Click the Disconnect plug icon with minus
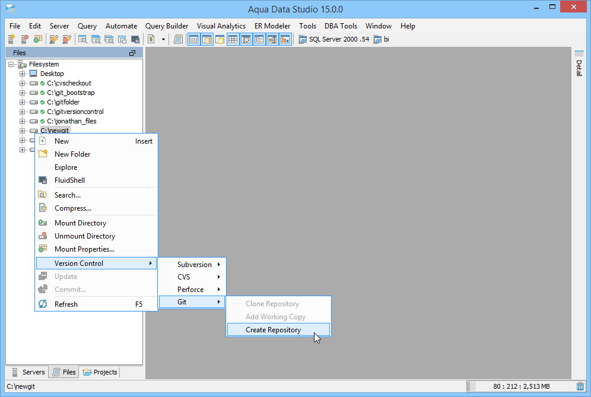Image resolution: width=591 pixels, height=397 pixels. [x=66, y=39]
